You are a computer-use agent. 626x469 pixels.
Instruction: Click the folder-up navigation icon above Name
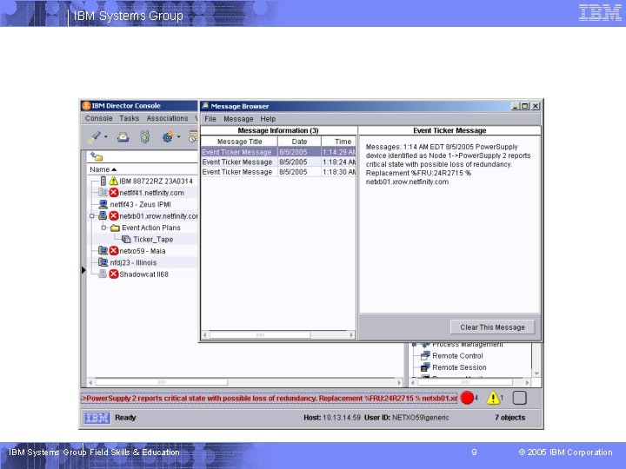coord(97,156)
